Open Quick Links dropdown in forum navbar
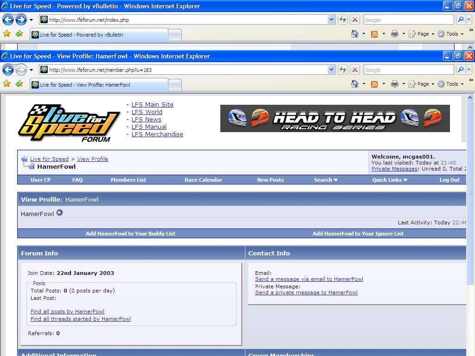 point(390,180)
